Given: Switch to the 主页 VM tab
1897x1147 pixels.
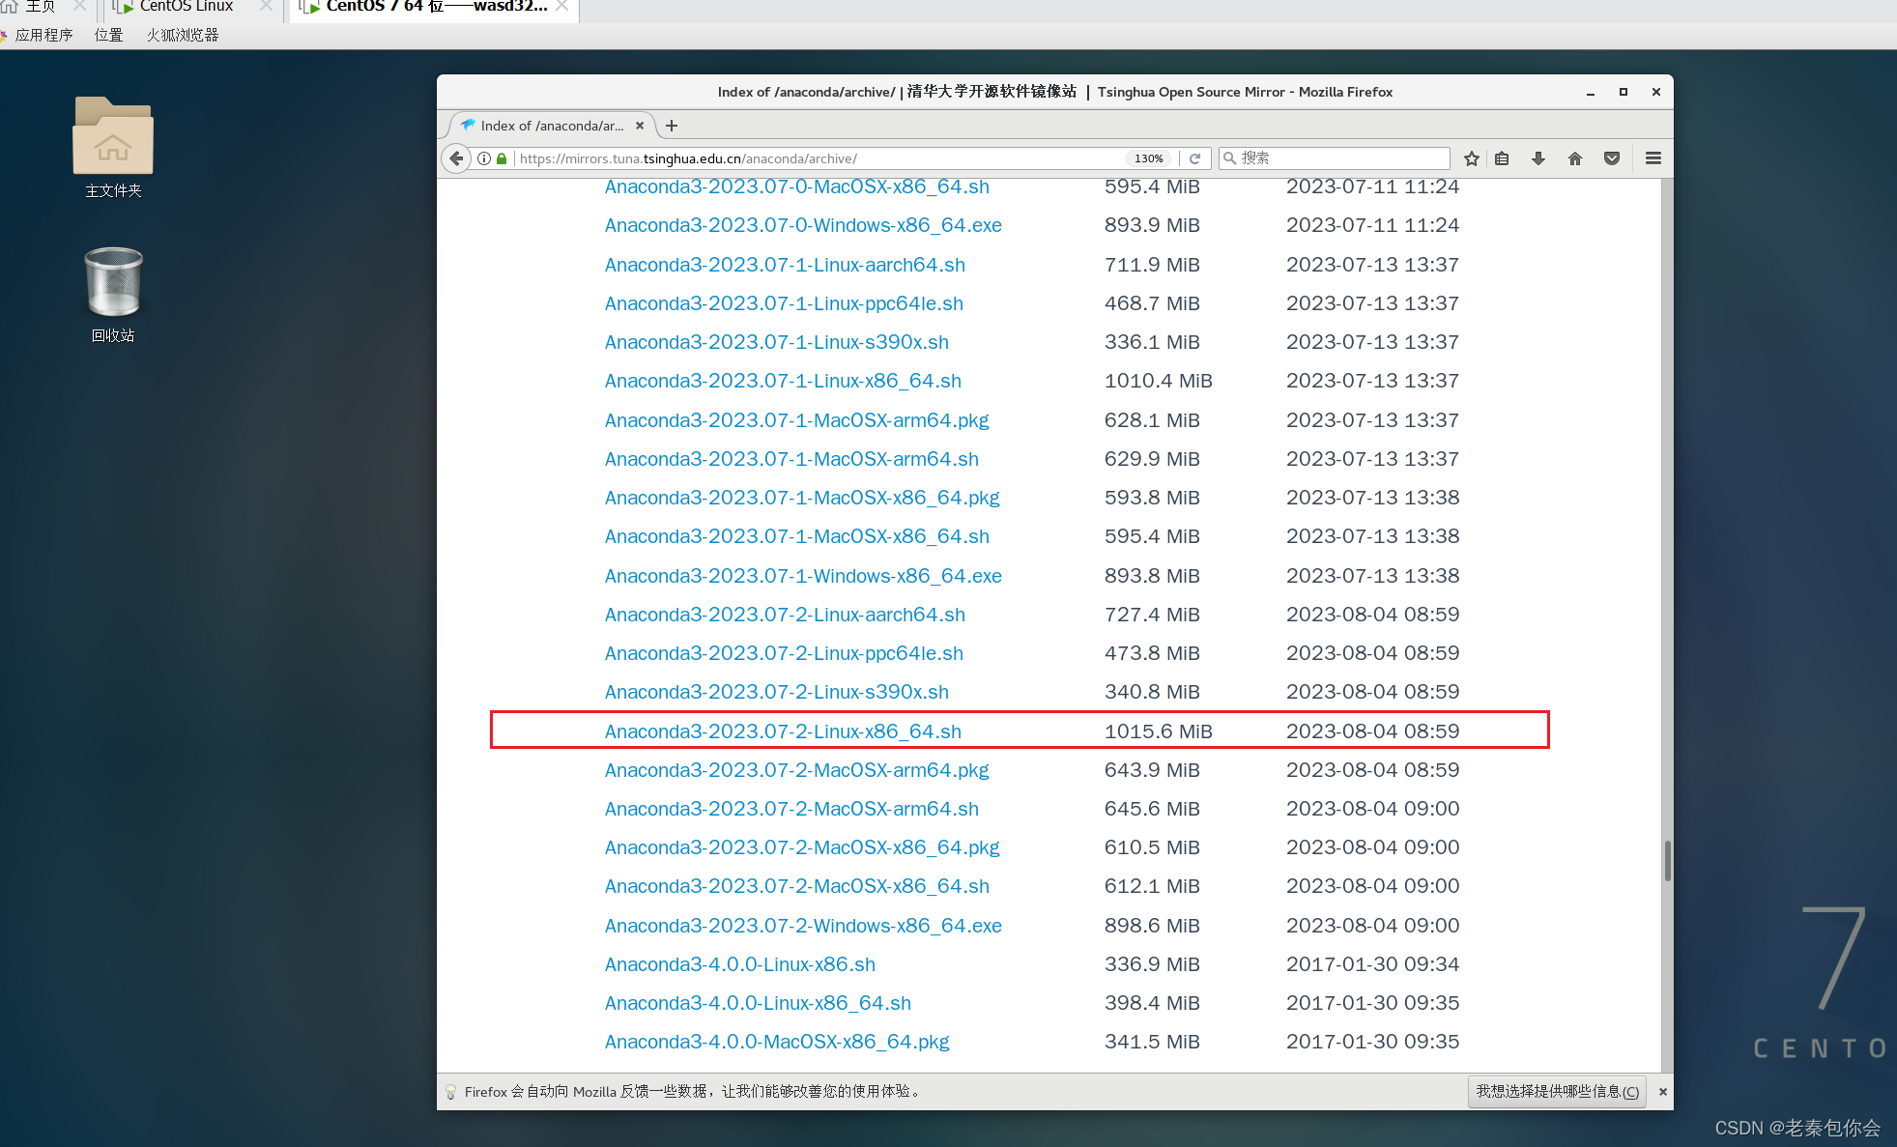Looking at the screenshot, I should point(39,7).
